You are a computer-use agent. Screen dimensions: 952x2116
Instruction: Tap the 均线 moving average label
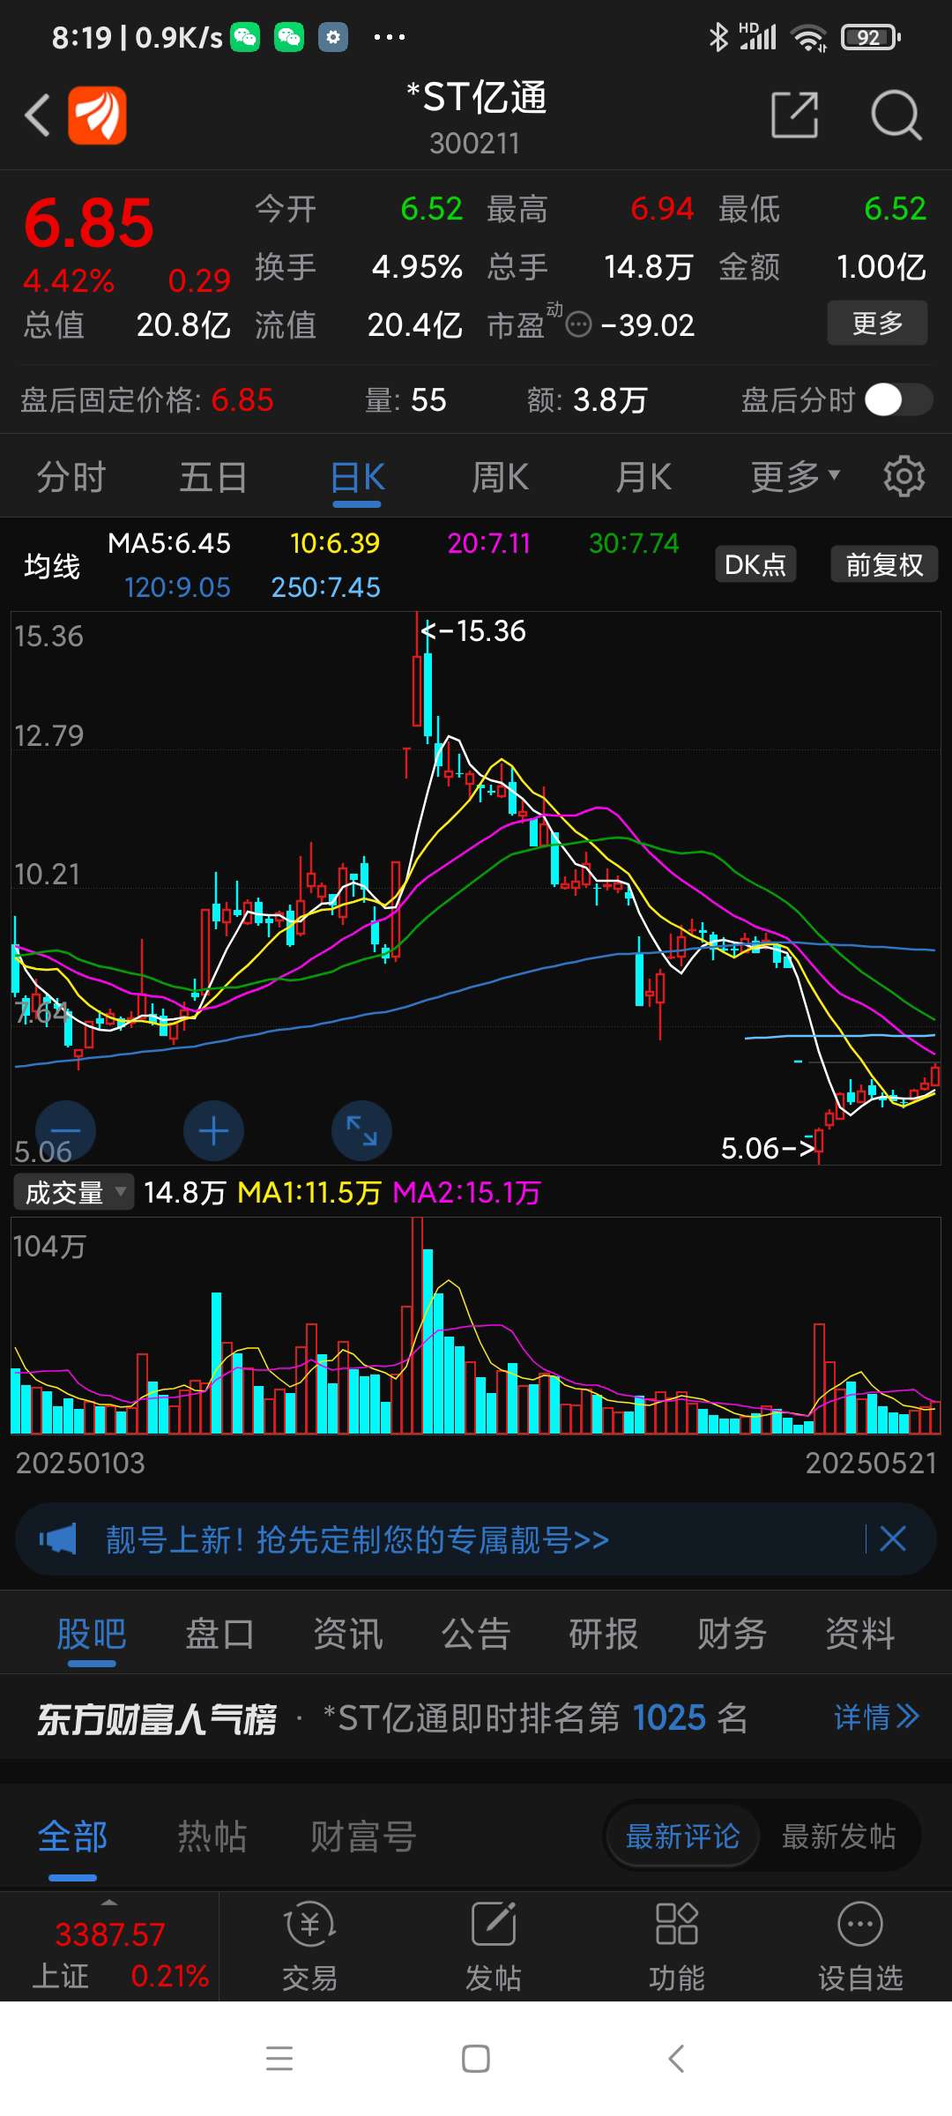[x=52, y=565]
